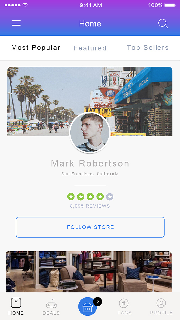Screen dimensions: 180x320
Task: Open the shopping basket button
Action: click(87, 306)
